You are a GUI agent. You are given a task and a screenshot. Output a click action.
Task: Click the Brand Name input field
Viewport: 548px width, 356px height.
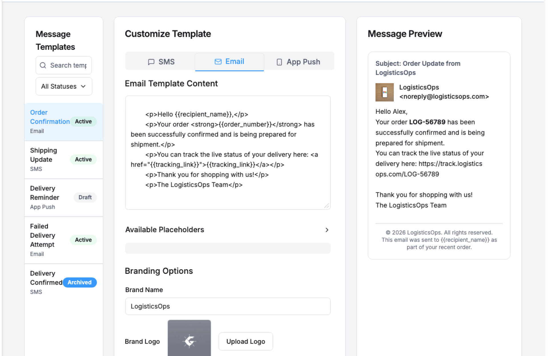click(x=227, y=306)
